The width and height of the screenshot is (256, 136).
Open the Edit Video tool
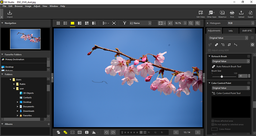click(x=201, y=13)
